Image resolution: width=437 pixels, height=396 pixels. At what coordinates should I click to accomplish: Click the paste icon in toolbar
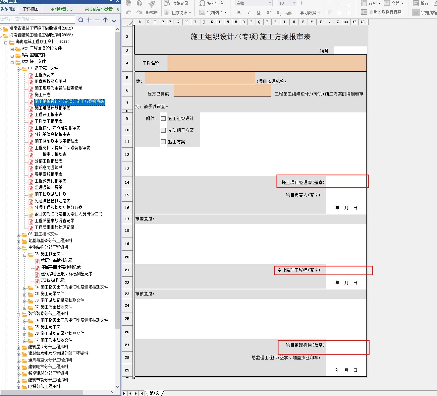(139, 3)
